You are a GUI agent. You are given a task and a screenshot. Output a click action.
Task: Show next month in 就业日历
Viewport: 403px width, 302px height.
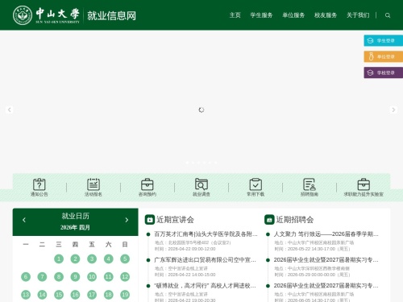(x=127, y=220)
